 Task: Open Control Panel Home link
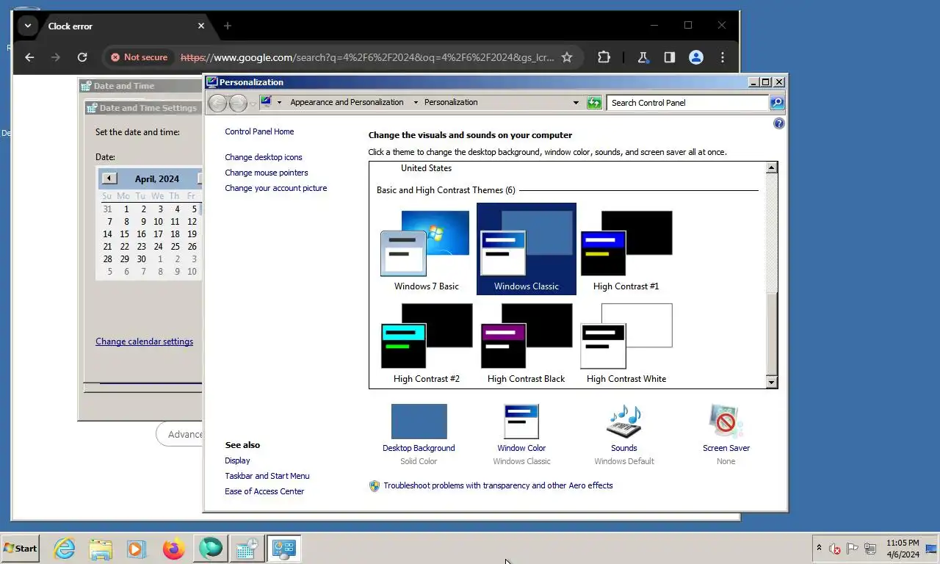click(x=259, y=131)
